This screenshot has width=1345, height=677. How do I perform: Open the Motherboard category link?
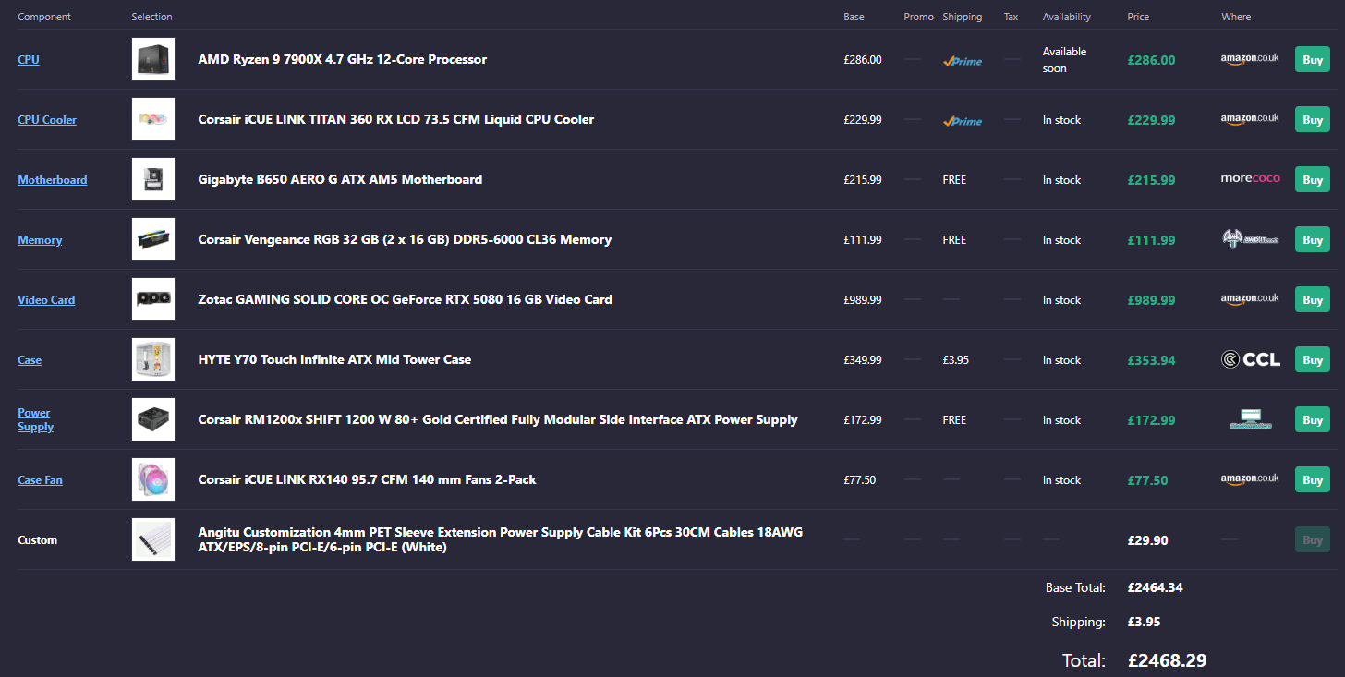click(53, 180)
